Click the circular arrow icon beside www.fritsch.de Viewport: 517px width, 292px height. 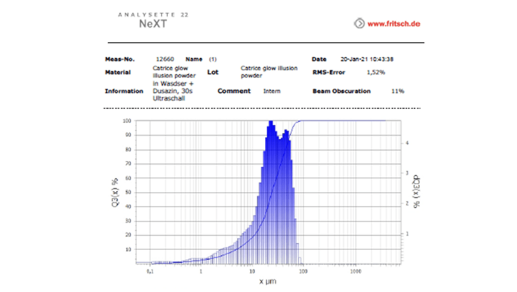[x=359, y=25]
